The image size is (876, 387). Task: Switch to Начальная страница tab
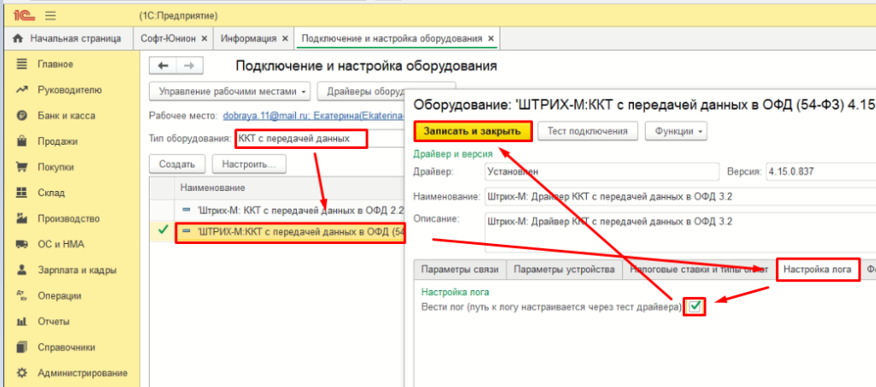(x=67, y=39)
